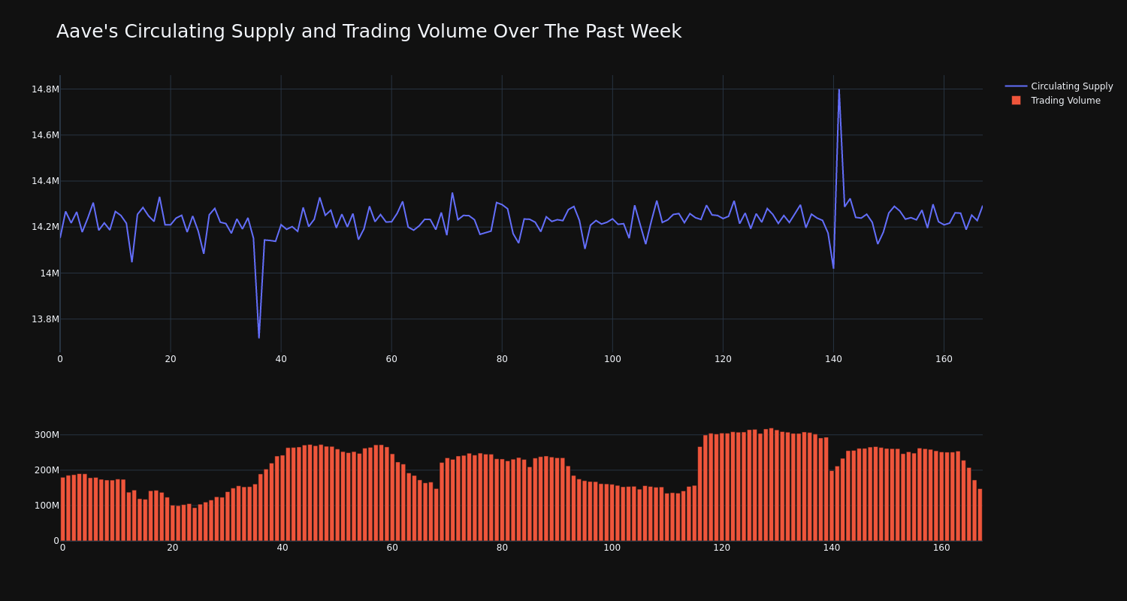Viewport: 1127px width, 601px height.
Task: Click the supply spike peak near 14.8M
Action: point(838,90)
